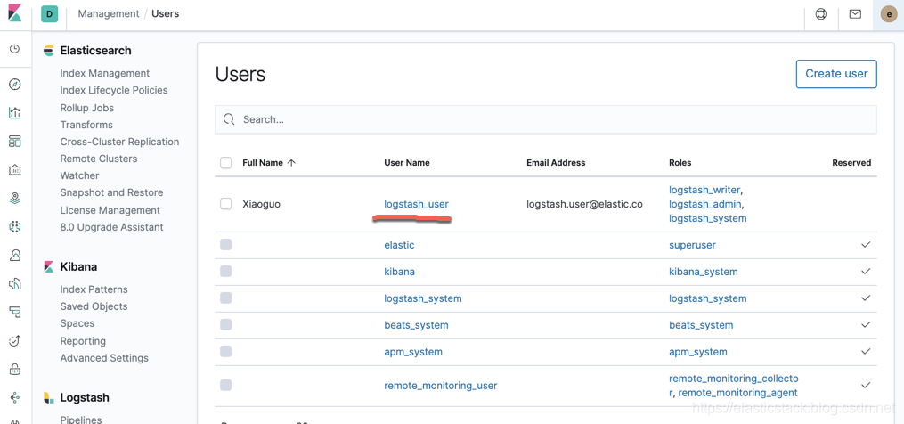
Task: Open the Help menu lifebuoy icon
Action: pyautogui.click(x=821, y=14)
